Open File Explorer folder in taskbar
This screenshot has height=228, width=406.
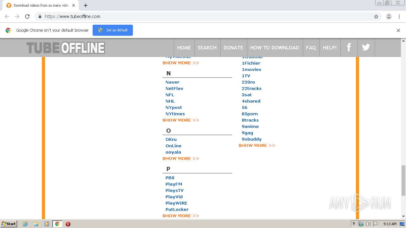pyautogui.click(x=36, y=224)
